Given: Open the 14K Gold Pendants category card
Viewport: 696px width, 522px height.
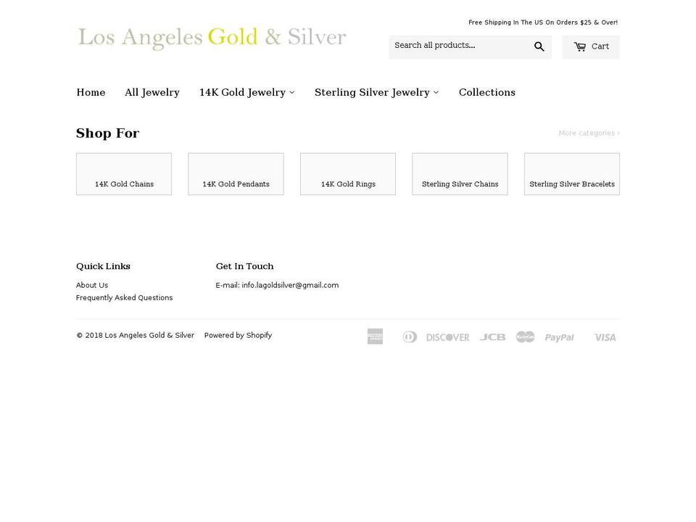Looking at the screenshot, I should click(236, 174).
